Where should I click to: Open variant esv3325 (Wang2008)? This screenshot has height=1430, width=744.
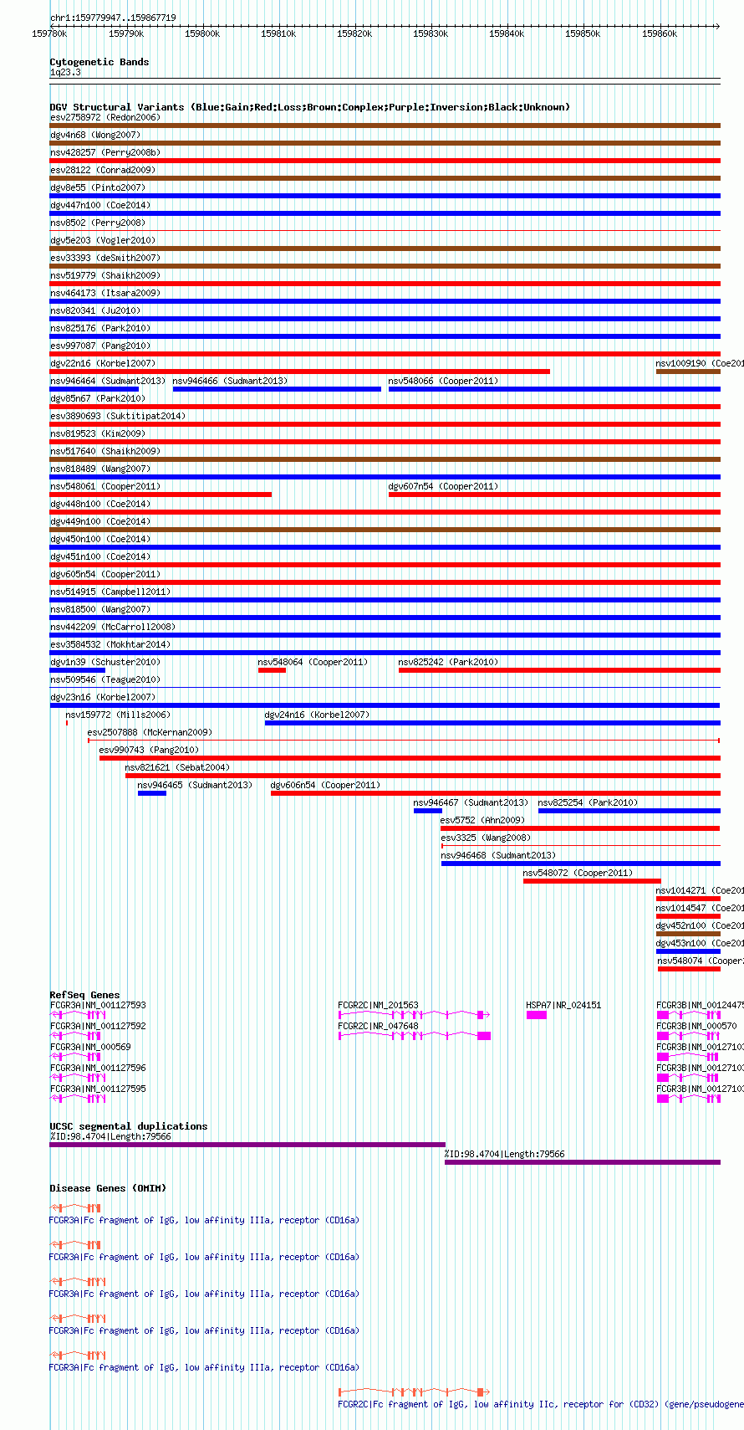(x=486, y=838)
